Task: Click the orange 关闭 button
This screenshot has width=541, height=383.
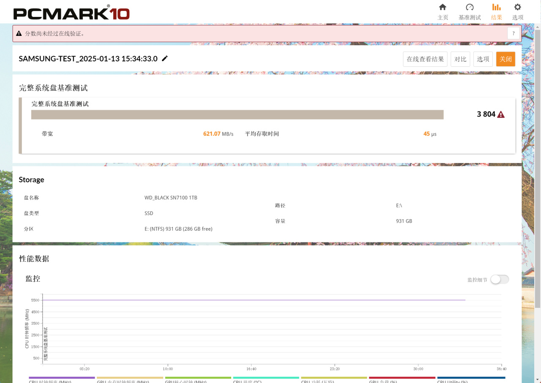Action: (505, 59)
